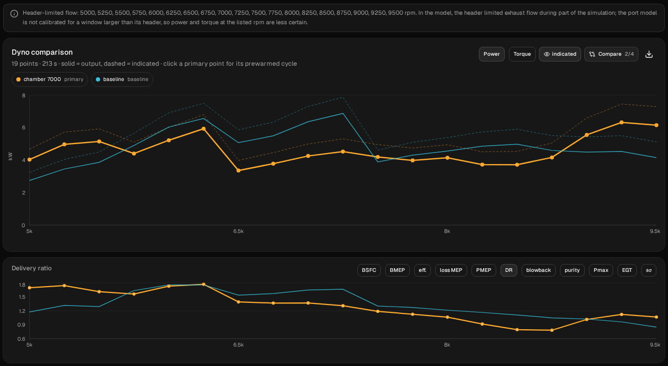Open the Compare 2/4 selector
The height and width of the screenshot is (366, 668).
click(611, 54)
